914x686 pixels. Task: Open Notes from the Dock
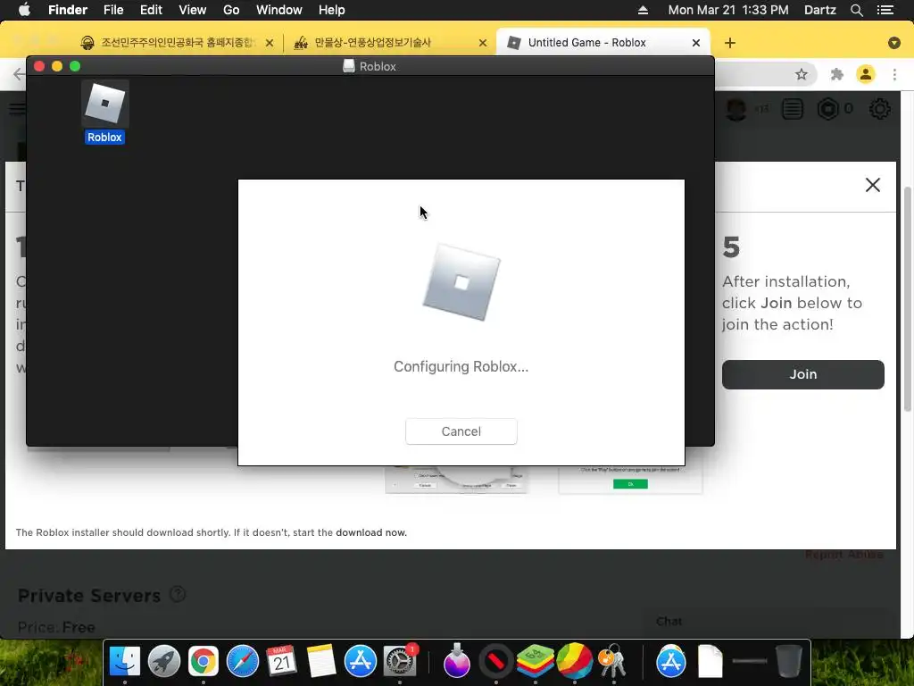pos(320,661)
